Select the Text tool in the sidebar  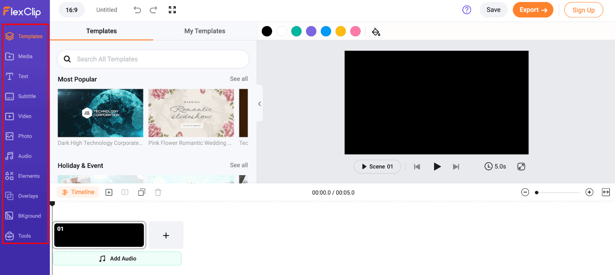click(23, 76)
